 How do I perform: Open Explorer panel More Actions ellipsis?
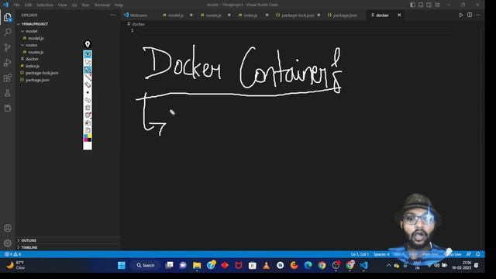point(113,15)
